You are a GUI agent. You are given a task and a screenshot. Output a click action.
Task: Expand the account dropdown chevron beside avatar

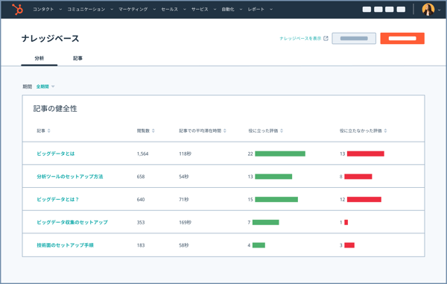[440, 10]
